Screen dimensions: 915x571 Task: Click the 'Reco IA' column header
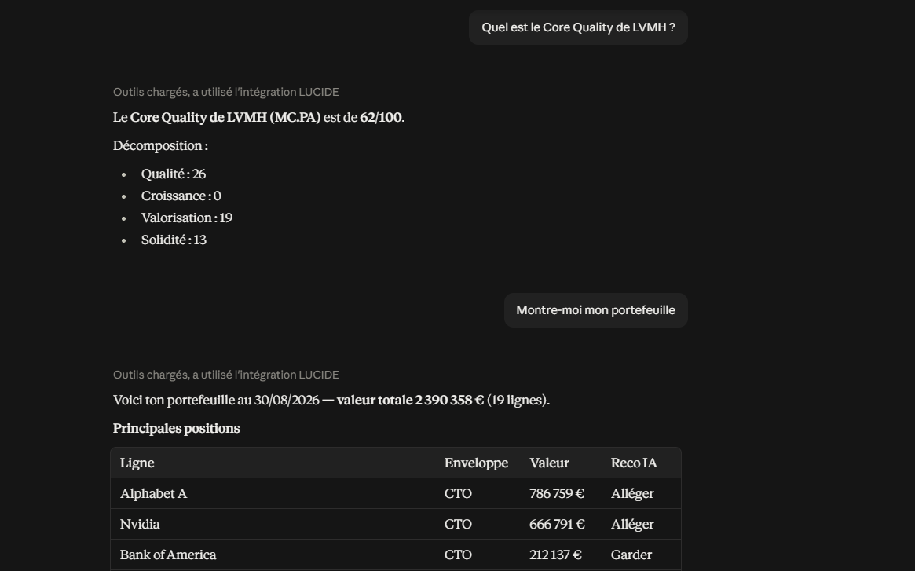pyautogui.click(x=634, y=463)
